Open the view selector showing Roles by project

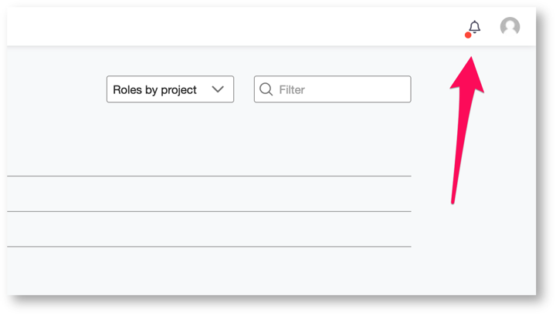pos(170,89)
